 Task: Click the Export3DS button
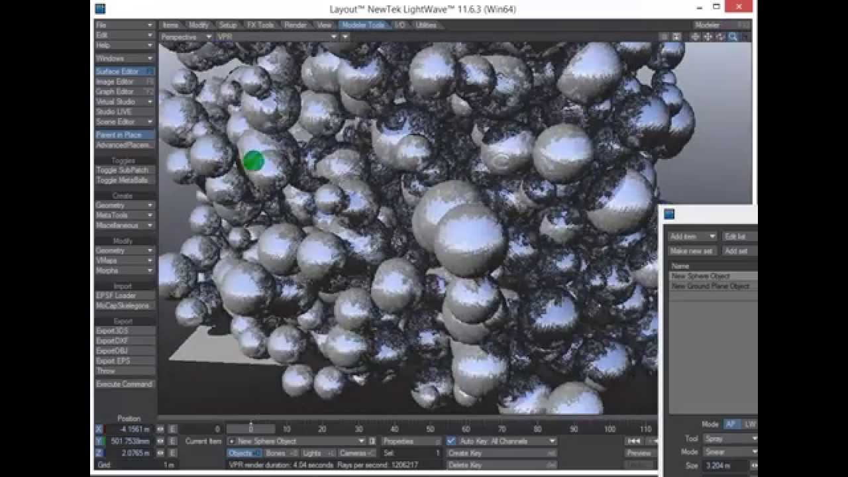coord(125,331)
